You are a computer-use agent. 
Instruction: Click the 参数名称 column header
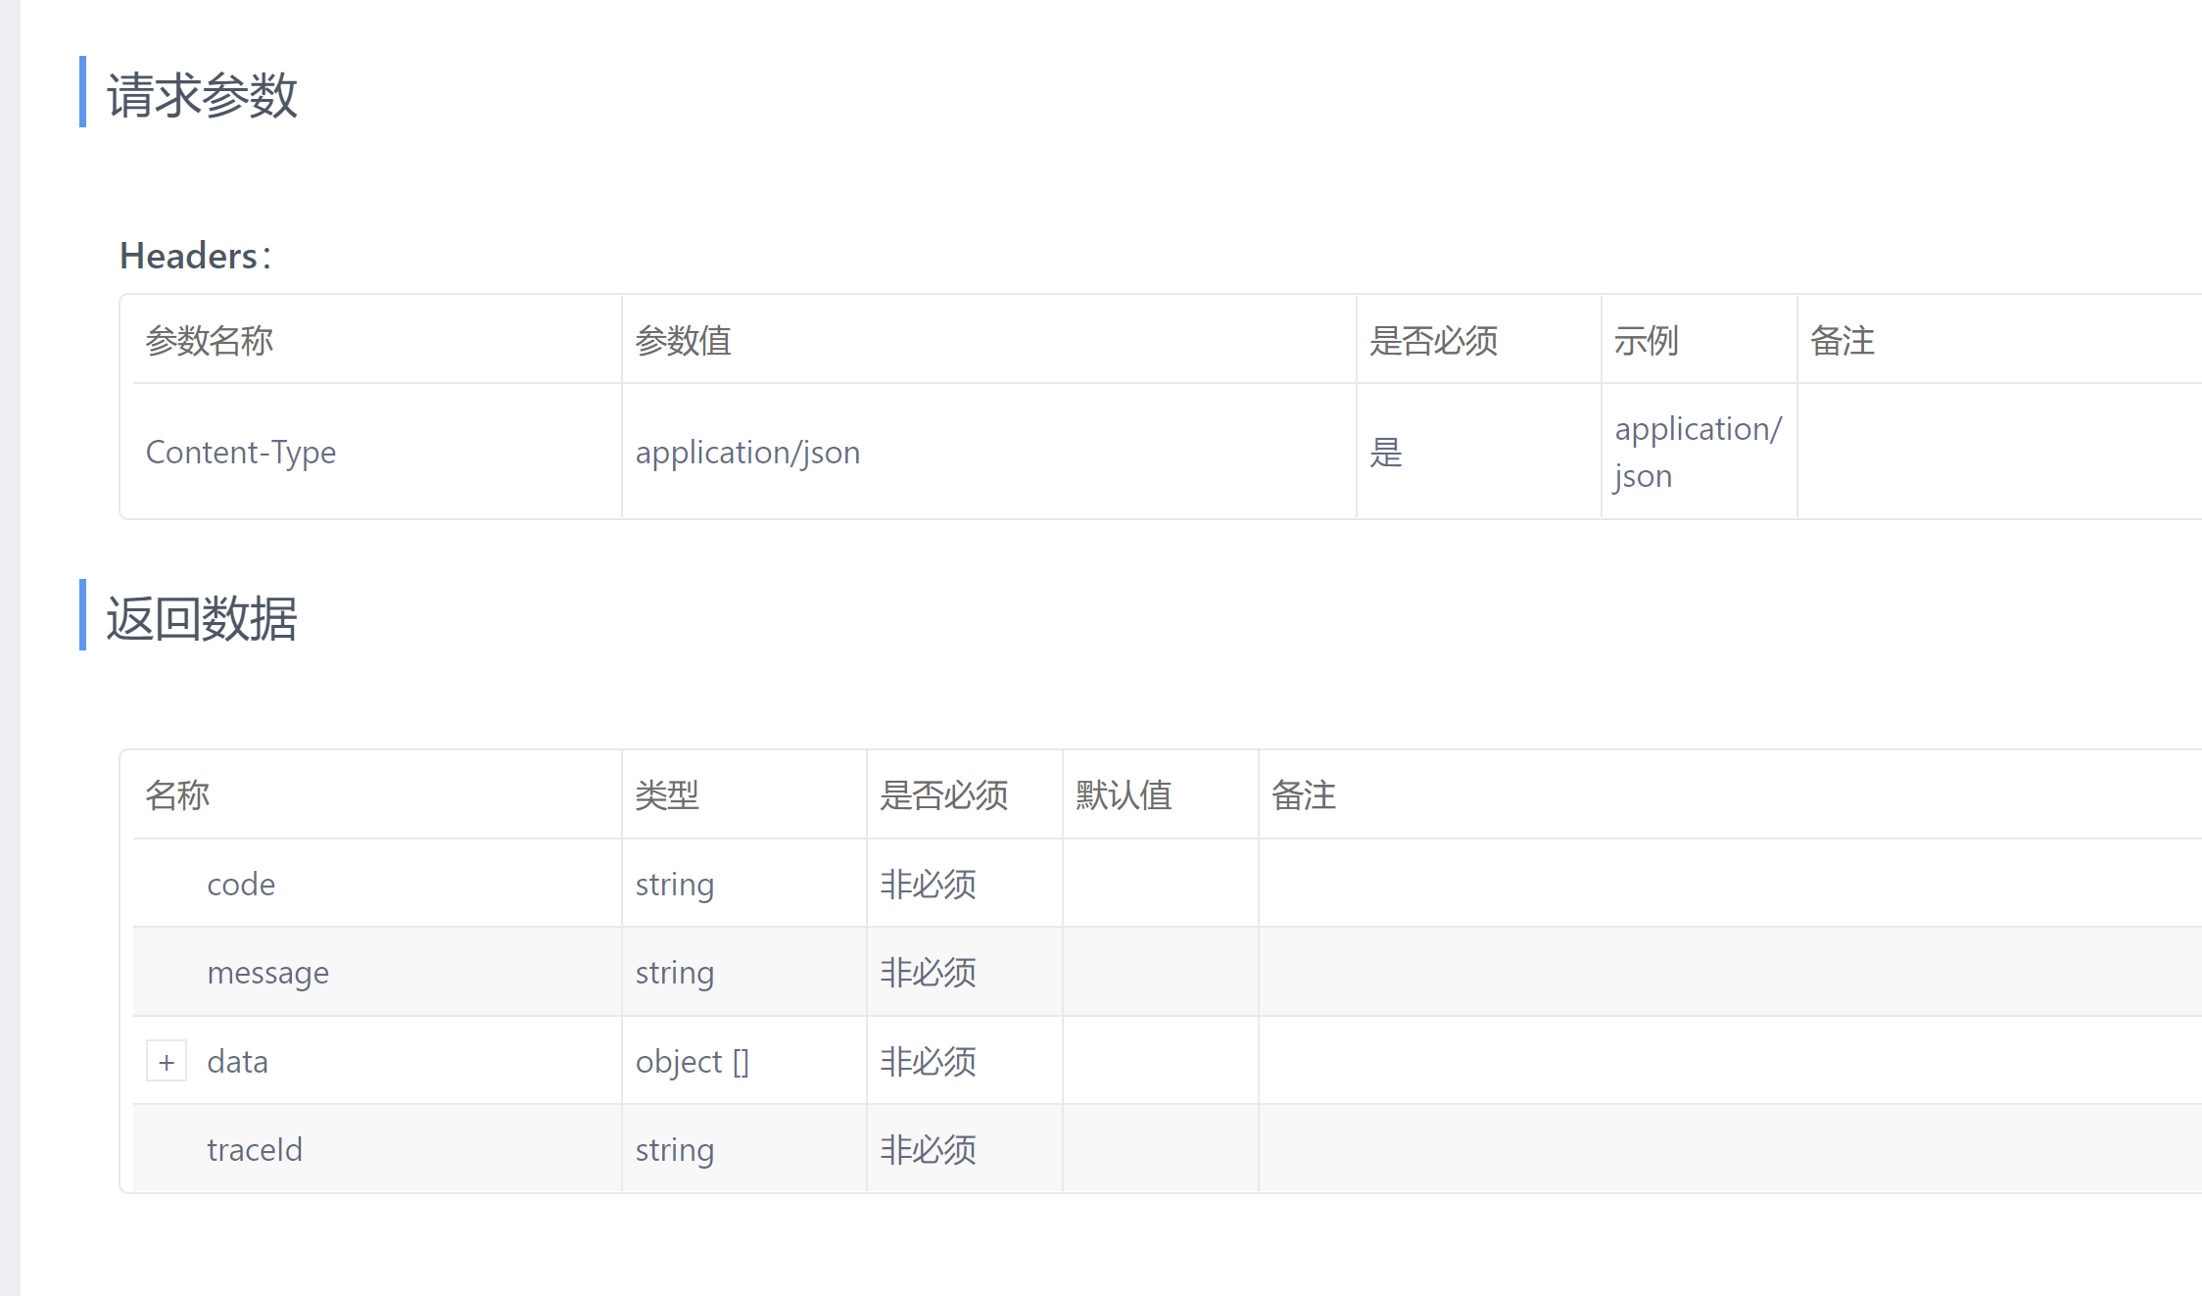pyautogui.click(x=210, y=340)
